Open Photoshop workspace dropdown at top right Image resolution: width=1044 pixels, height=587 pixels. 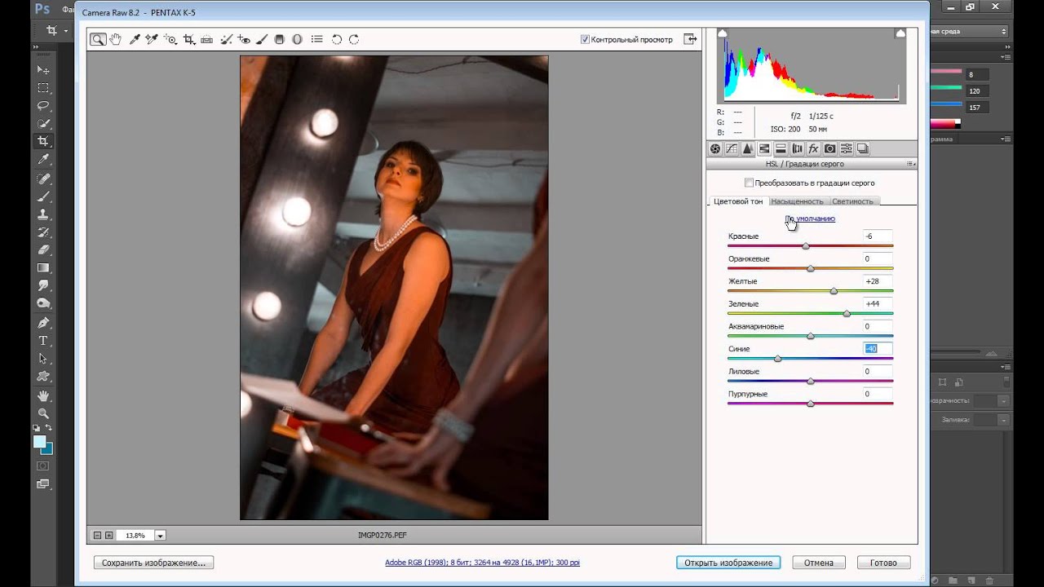(x=971, y=31)
